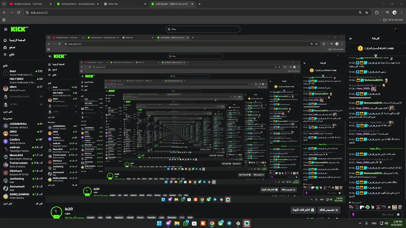
Task: Go back in browser history
Action: tap(4, 13)
